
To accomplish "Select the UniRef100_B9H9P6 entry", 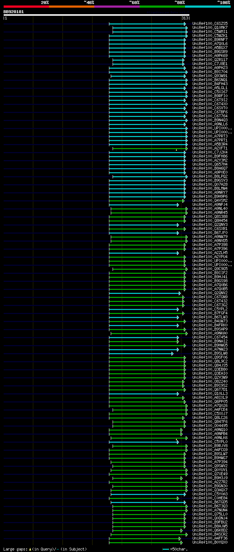I will (x=210, y=196).
